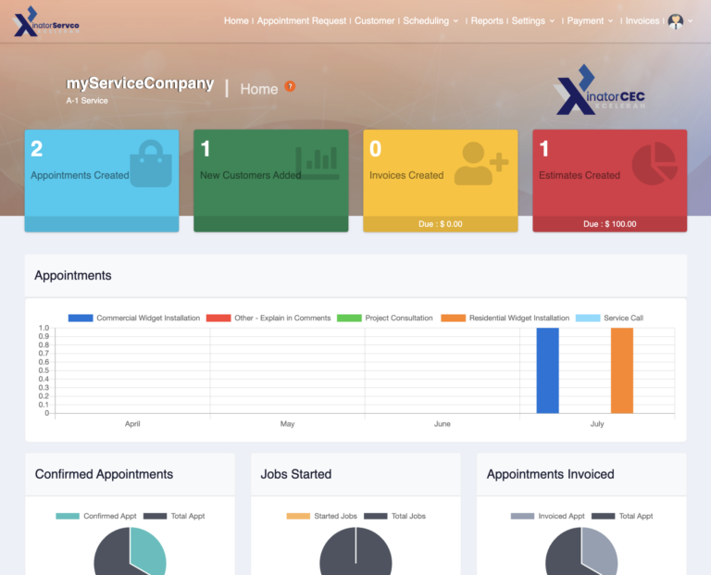
Task: Click the orange July bar in chart
Action: point(622,370)
